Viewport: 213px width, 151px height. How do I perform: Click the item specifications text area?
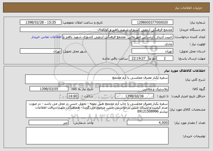(x=97, y=109)
